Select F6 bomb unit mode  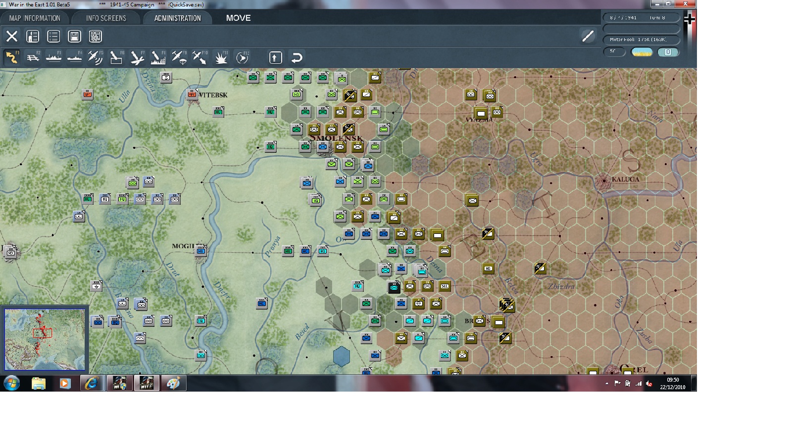pyautogui.click(x=116, y=57)
